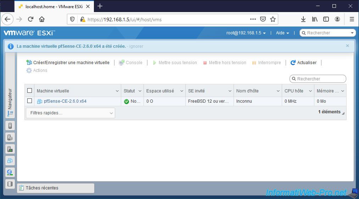Bookmark this page with star icon

pos(273,19)
